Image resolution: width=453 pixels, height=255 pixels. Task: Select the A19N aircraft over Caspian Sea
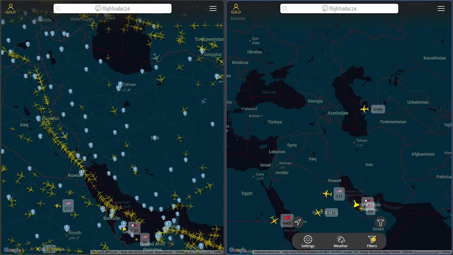[365, 109]
